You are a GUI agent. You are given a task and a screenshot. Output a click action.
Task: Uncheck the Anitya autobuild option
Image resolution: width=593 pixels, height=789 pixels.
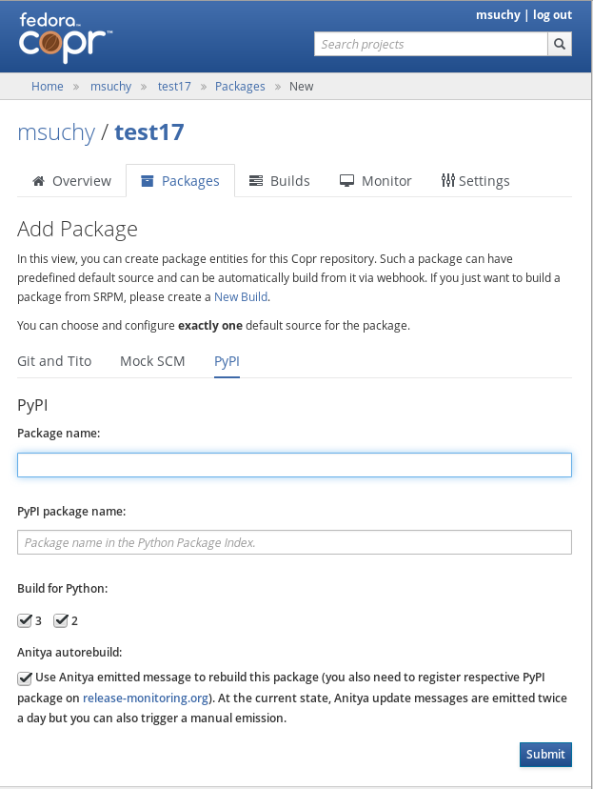tap(24, 678)
